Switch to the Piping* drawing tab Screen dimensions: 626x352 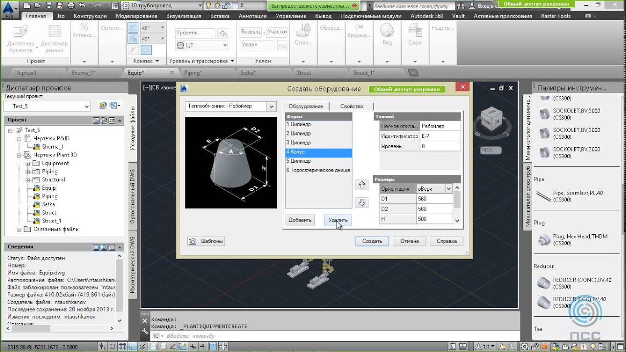coord(192,73)
